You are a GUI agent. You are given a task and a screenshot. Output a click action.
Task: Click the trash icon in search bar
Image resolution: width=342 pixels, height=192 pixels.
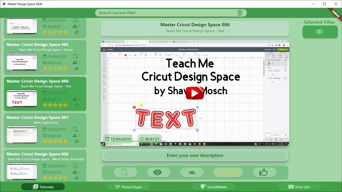click(240, 13)
